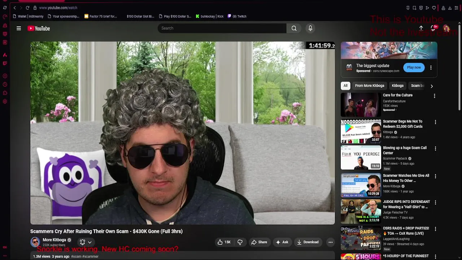Go back with browser back arrow
The width and height of the screenshot is (462, 260).
coord(14,8)
